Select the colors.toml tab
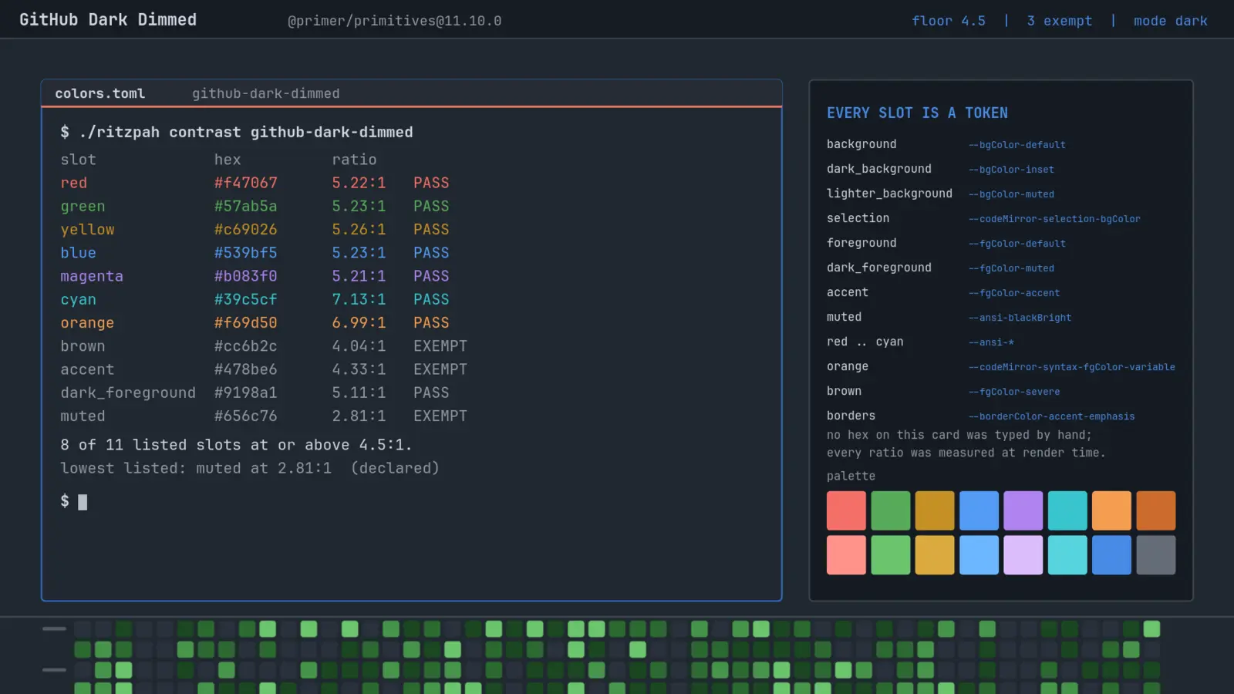This screenshot has width=1234, height=694. coord(100,93)
